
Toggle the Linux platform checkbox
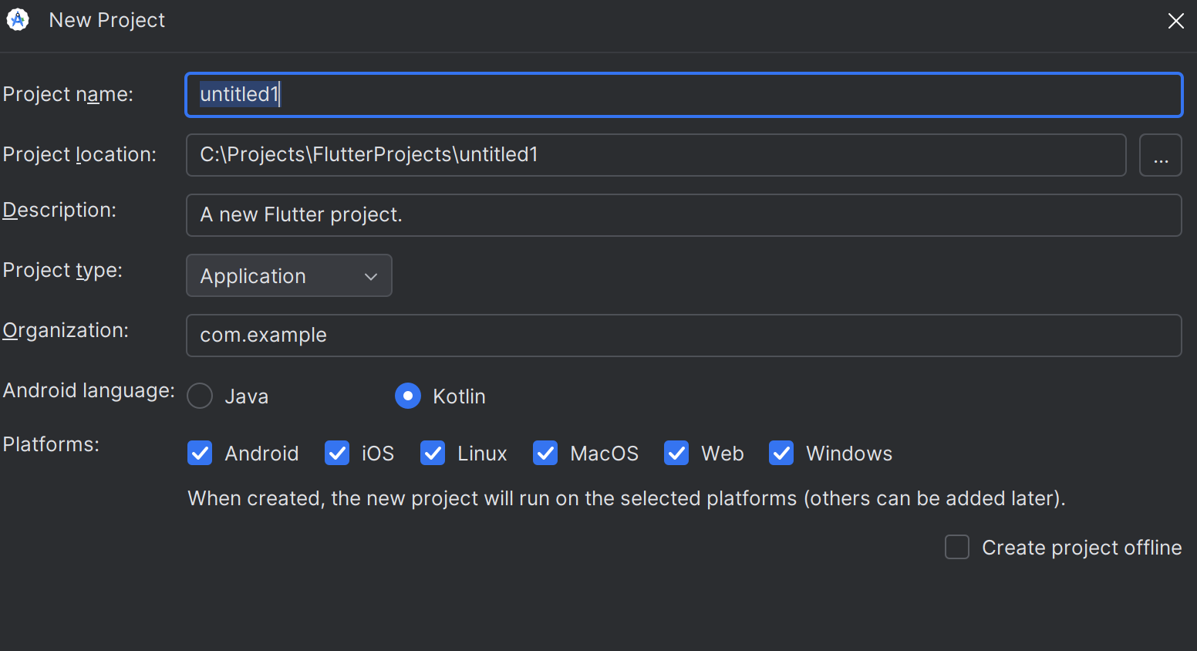(x=433, y=453)
